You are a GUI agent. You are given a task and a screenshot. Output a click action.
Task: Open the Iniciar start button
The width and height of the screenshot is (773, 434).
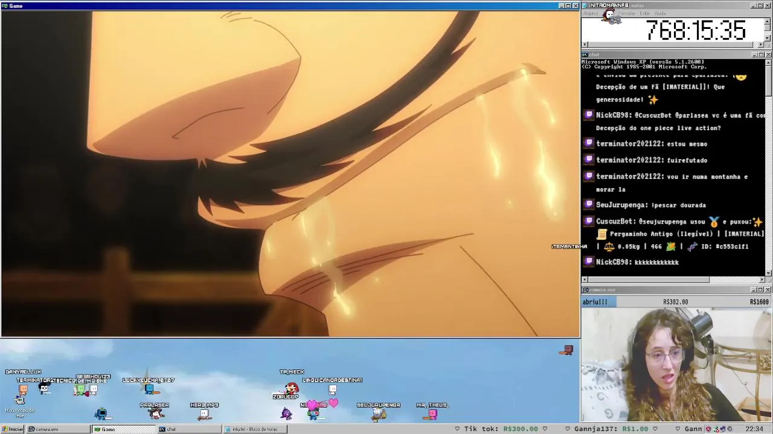pos(13,429)
